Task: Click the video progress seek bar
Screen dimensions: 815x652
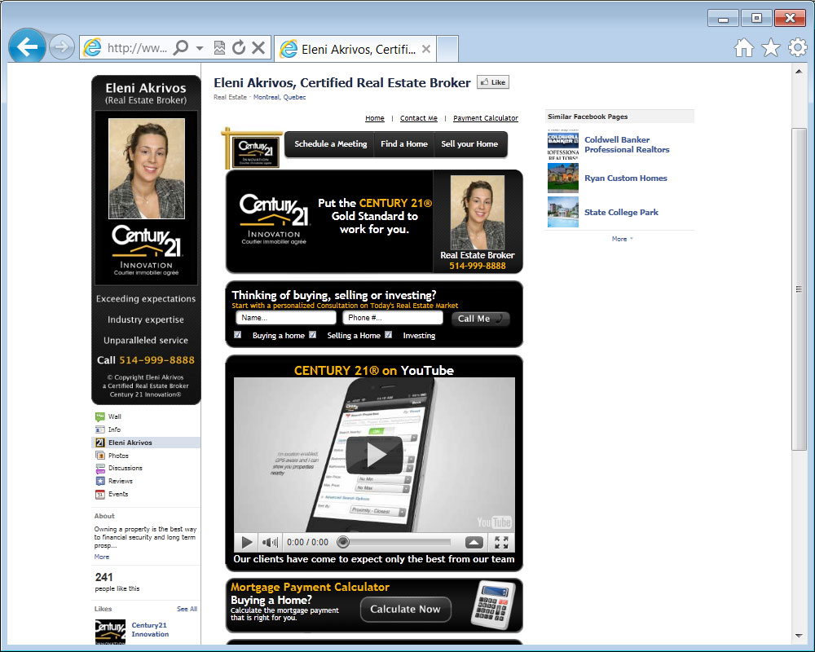Action: tap(394, 542)
